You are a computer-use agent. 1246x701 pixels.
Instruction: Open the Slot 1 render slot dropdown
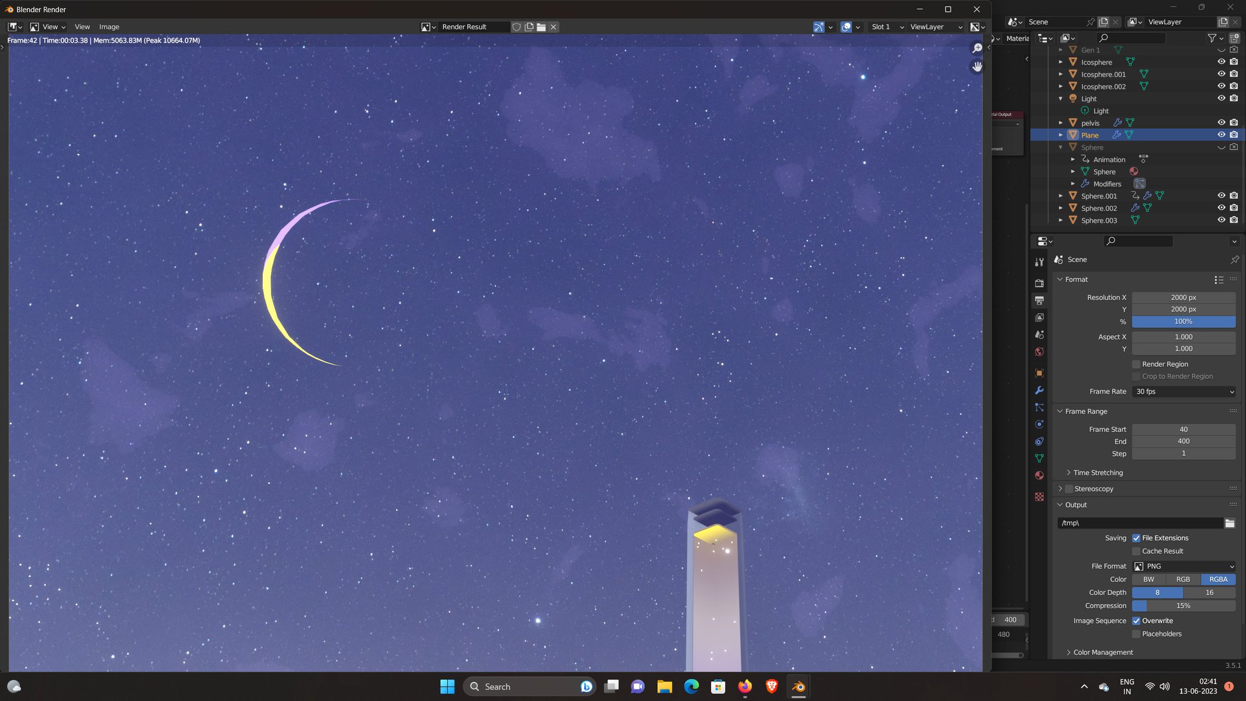tap(887, 27)
